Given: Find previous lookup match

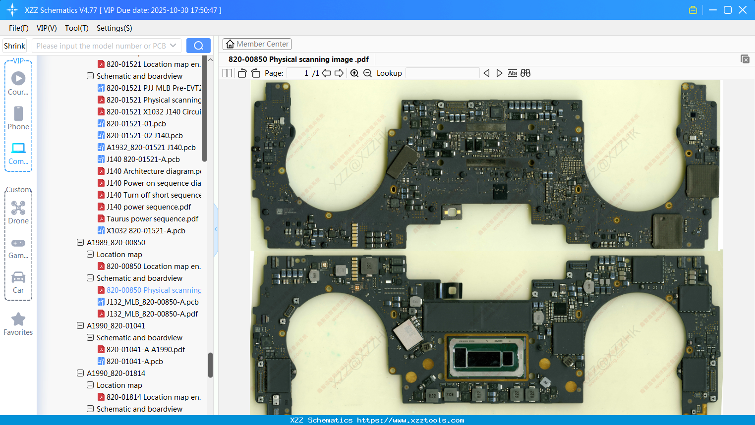Looking at the screenshot, I should [486, 73].
